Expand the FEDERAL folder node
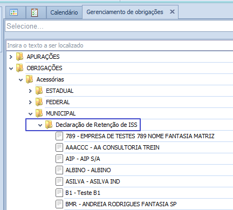 coord(30,103)
